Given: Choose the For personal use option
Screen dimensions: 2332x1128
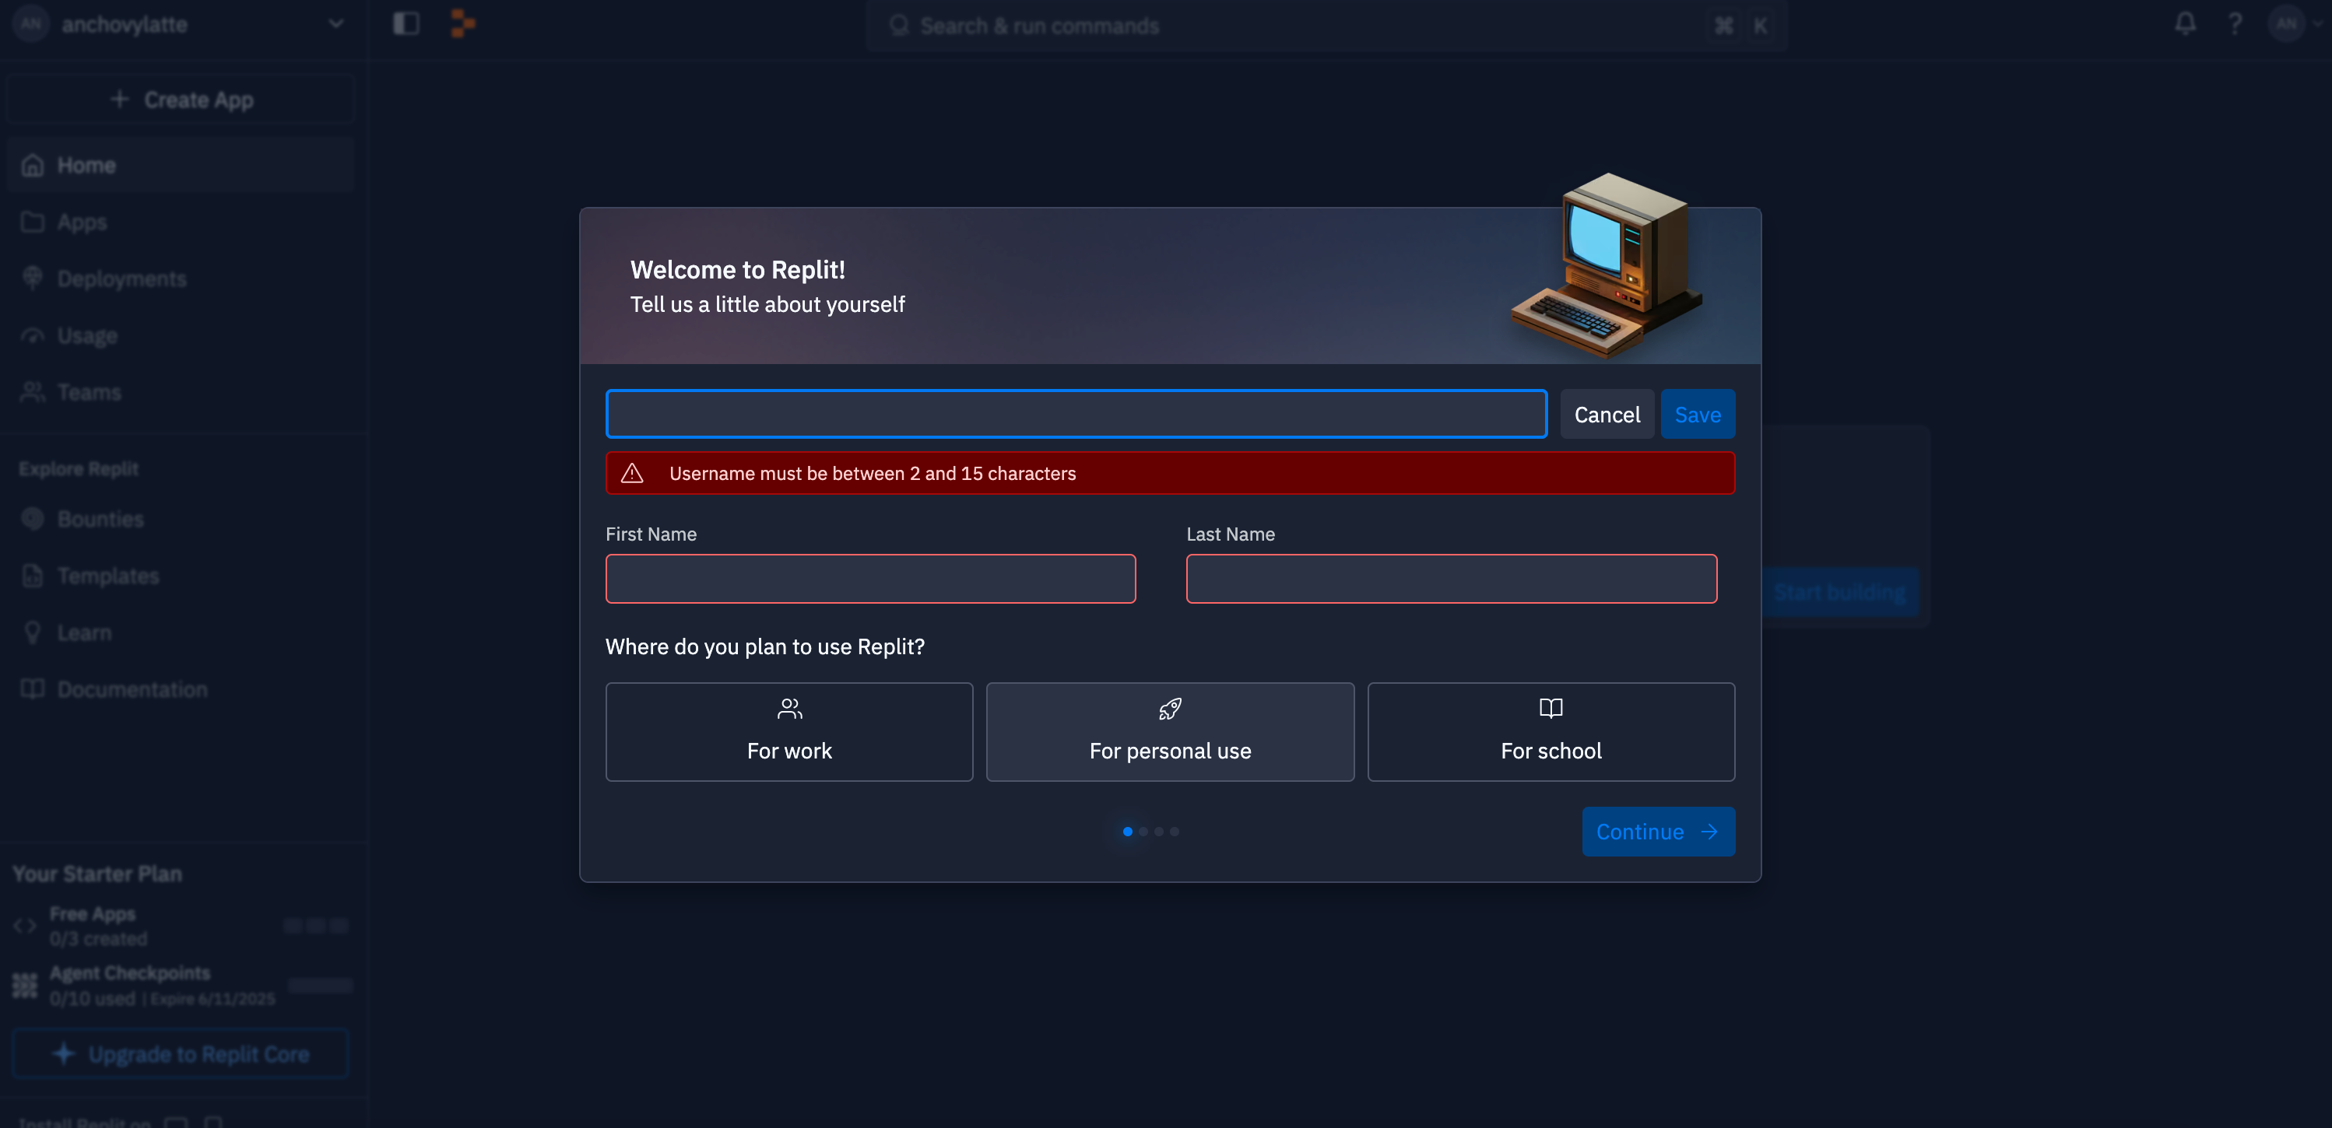Looking at the screenshot, I should [1170, 732].
